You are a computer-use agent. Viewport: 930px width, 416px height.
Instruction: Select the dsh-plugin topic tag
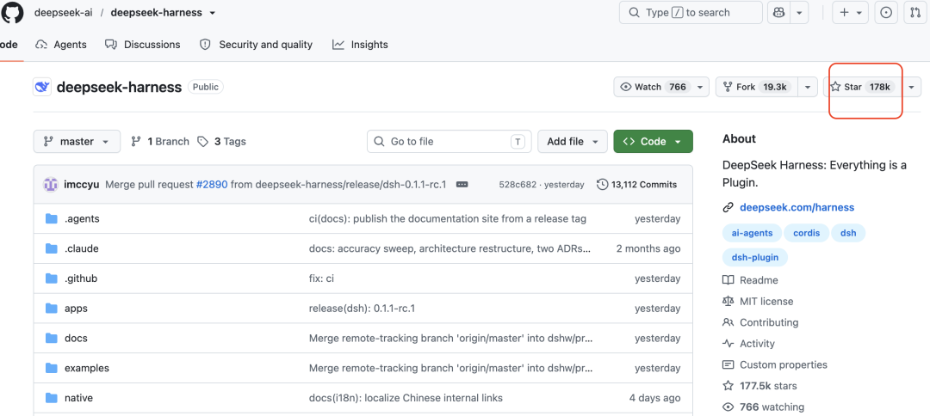pos(755,257)
